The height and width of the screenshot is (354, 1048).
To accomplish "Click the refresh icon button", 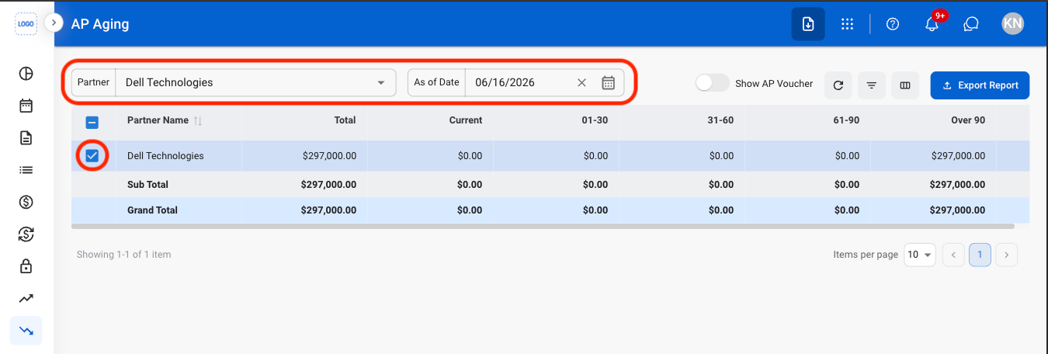I will (838, 85).
